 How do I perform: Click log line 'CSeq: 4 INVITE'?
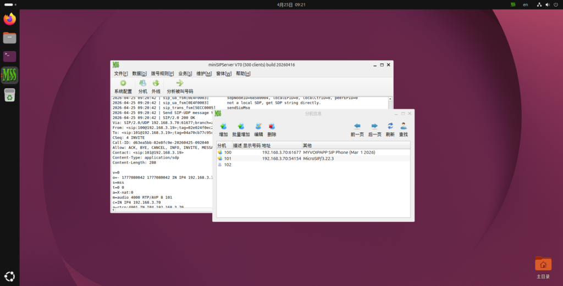[x=129, y=138]
